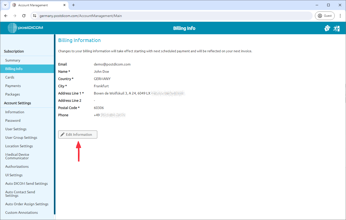Open the documents icon in the top bar
The image size is (346, 220).
pyautogui.click(x=327, y=28)
